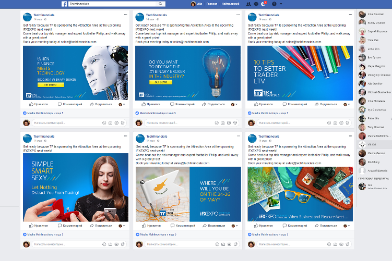This screenshot has width=392, height=261.
Task: Open chat with Maya Margolin
Action: pos(374,66)
